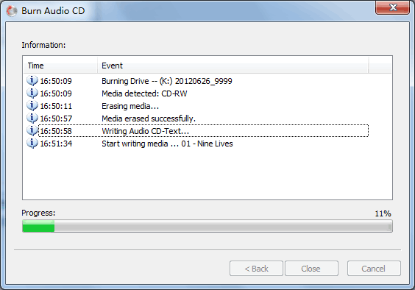Select the 'Writing Audio CD-Text...' event row
Screen dimensions: 415x290
(196, 131)
